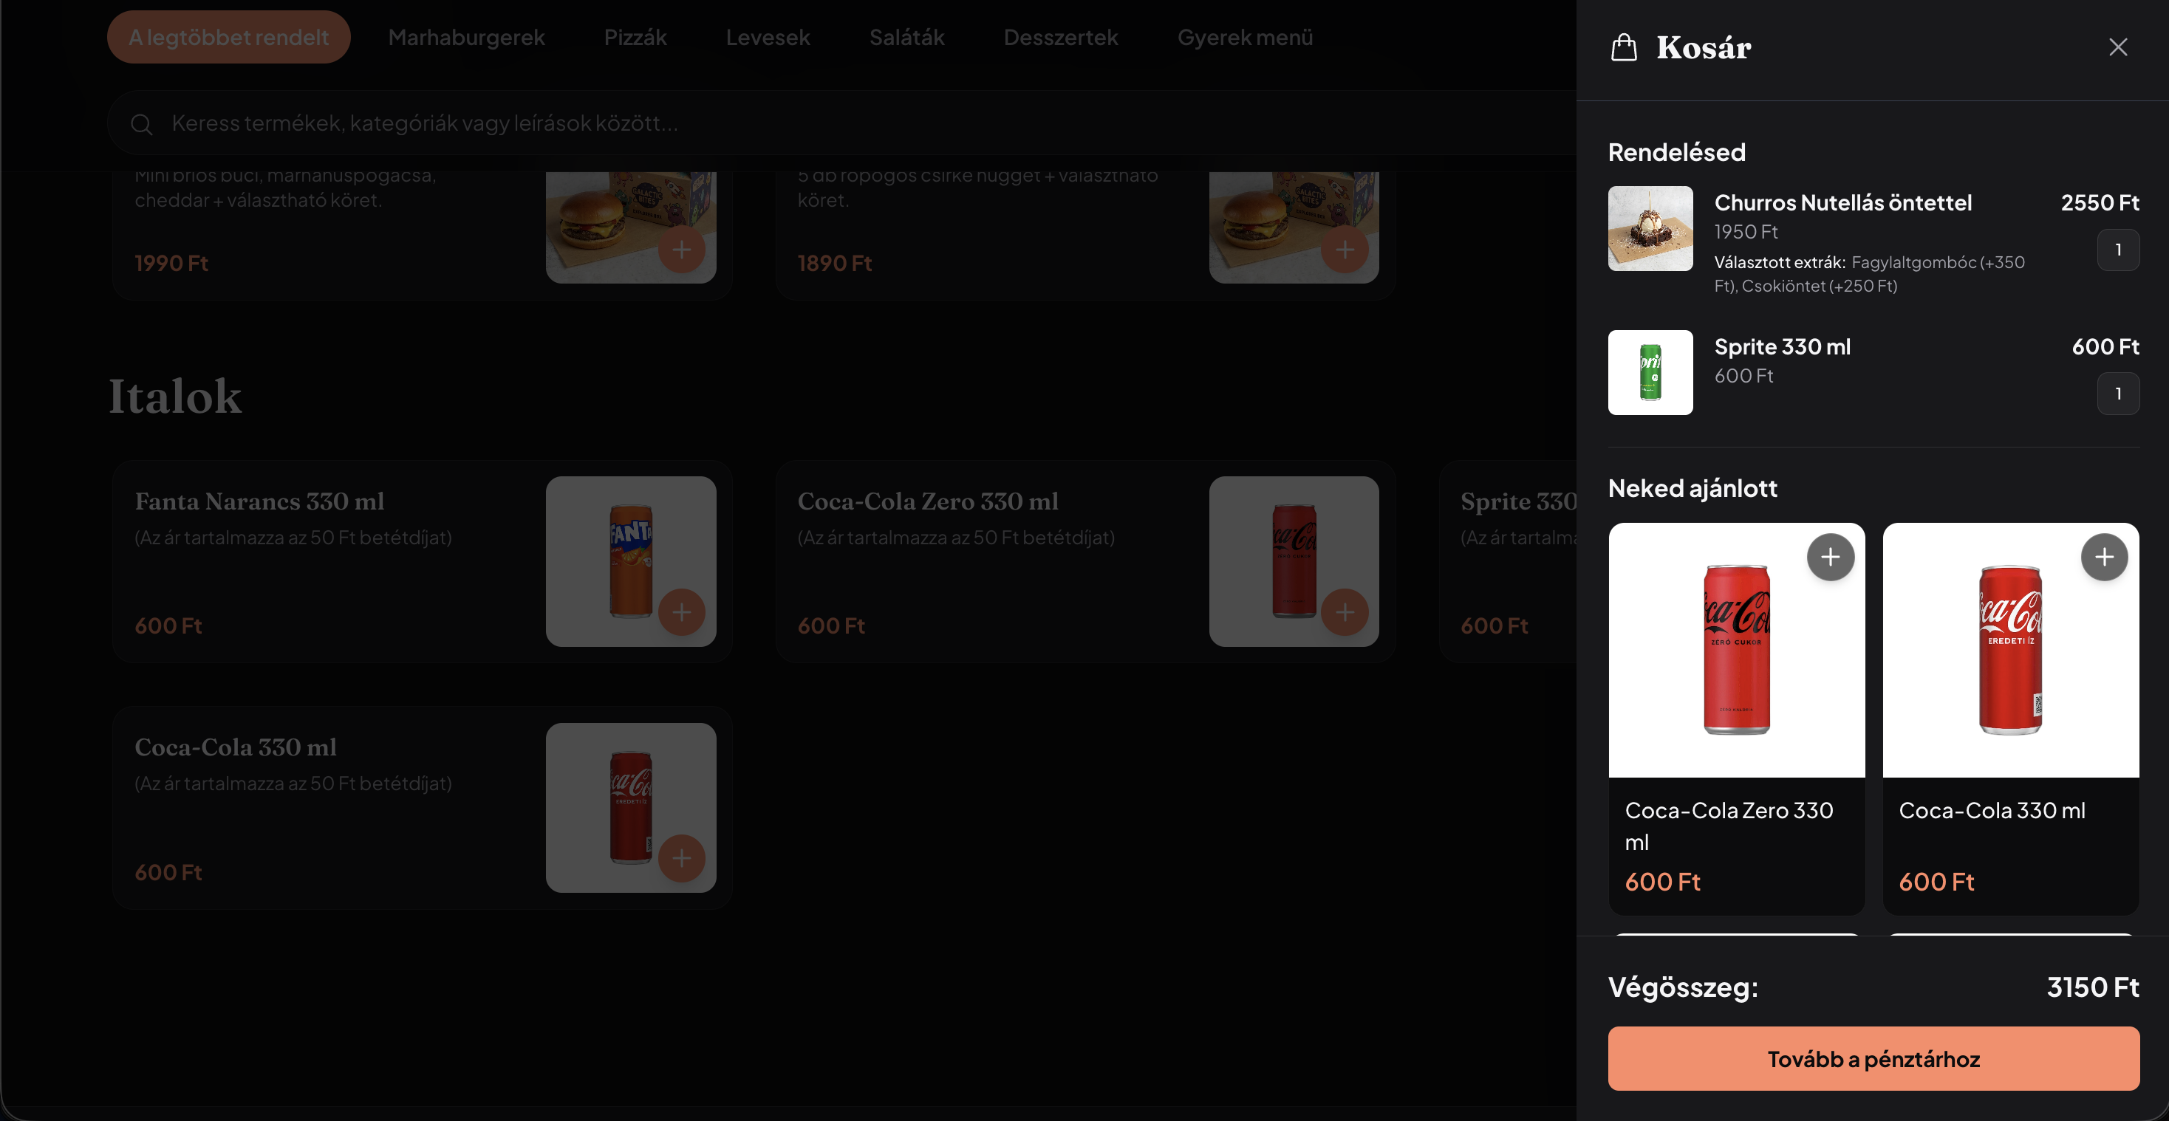This screenshot has width=2169, height=1121.
Task: Close the Kosár cart panel
Action: point(2117,47)
